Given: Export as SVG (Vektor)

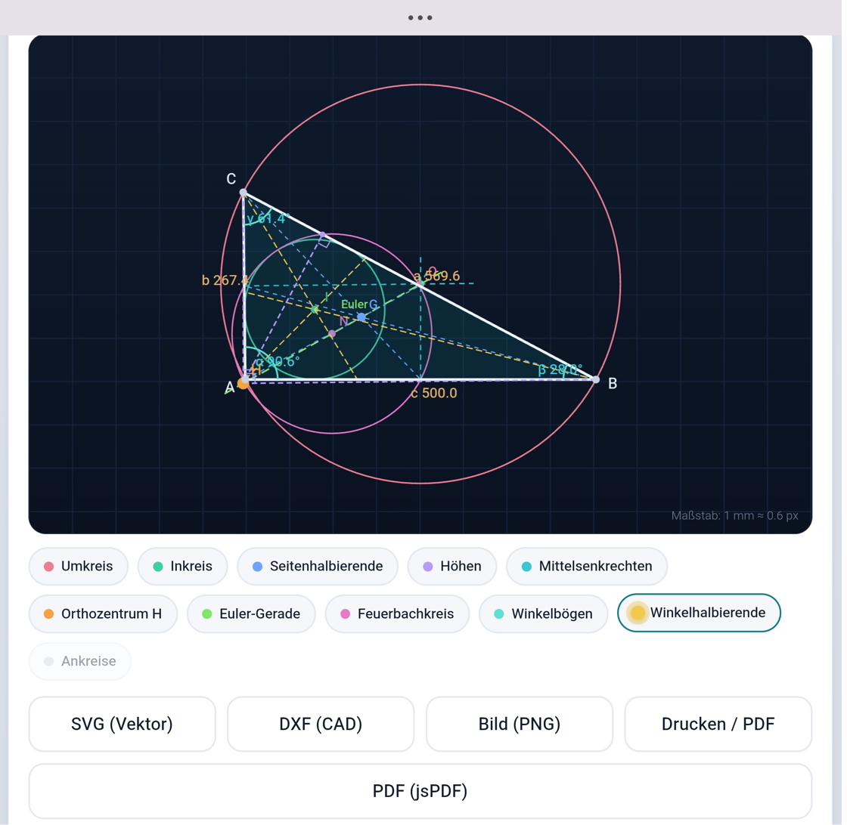Looking at the screenshot, I should pyautogui.click(x=122, y=724).
